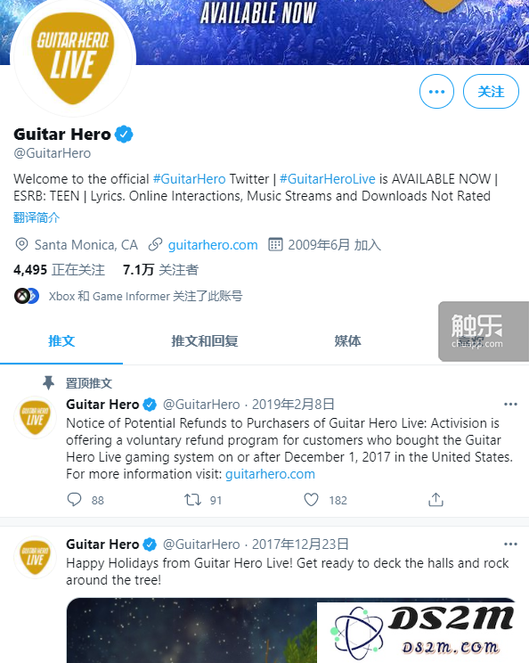Image resolution: width=529 pixels, height=663 pixels.
Task: Select the 推文 tweets tab
Action: tap(61, 340)
